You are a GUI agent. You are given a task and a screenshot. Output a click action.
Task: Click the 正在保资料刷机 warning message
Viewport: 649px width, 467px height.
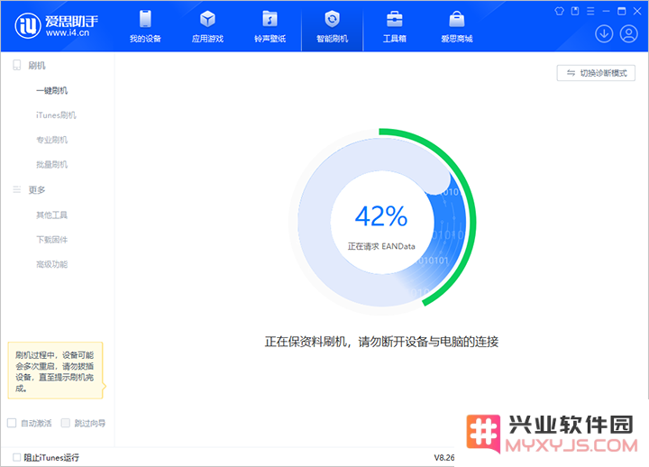coord(381,342)
